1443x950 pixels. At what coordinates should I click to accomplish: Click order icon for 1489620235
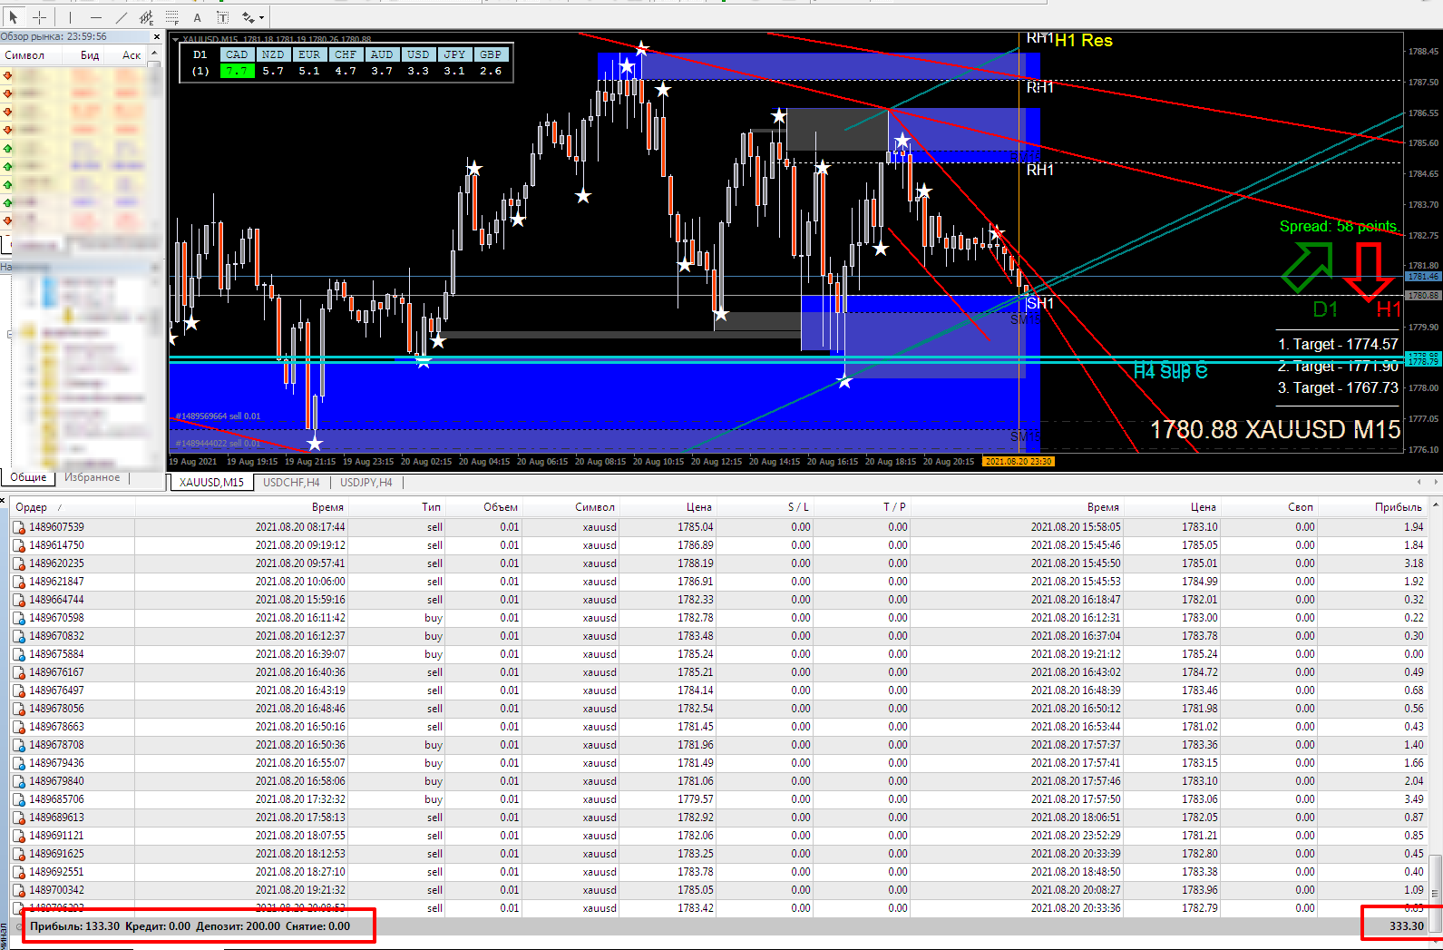coord(19,563)
